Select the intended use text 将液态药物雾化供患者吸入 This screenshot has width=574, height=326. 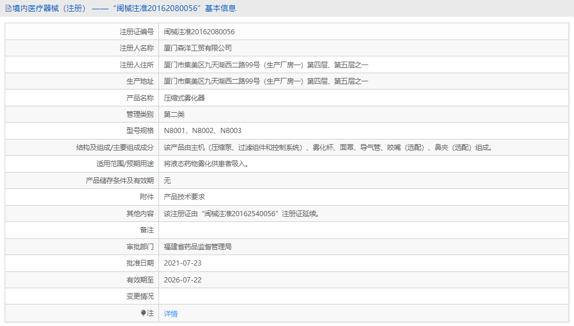coord(207,163)
